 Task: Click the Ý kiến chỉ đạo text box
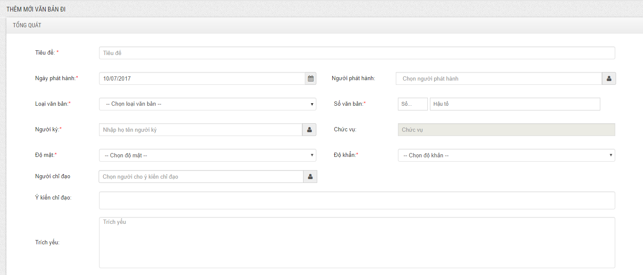click(x=357, y=200)
